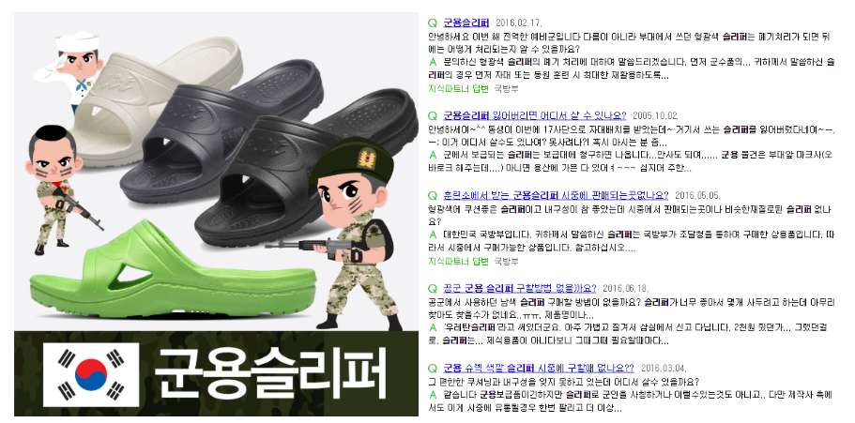Click the Q icon beside the 2016.06.18 question

[433, 288]
